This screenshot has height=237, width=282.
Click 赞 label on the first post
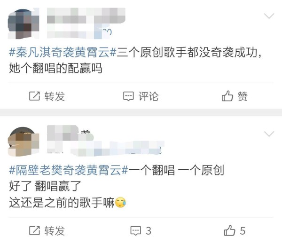pos(243,96)
